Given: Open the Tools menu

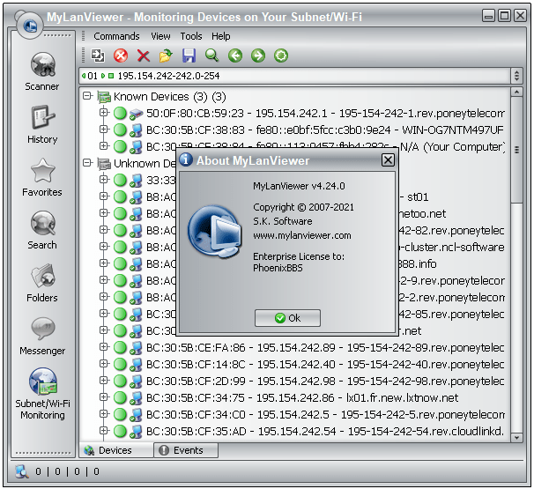Looking at the screenshot, I should coord(191,36).
